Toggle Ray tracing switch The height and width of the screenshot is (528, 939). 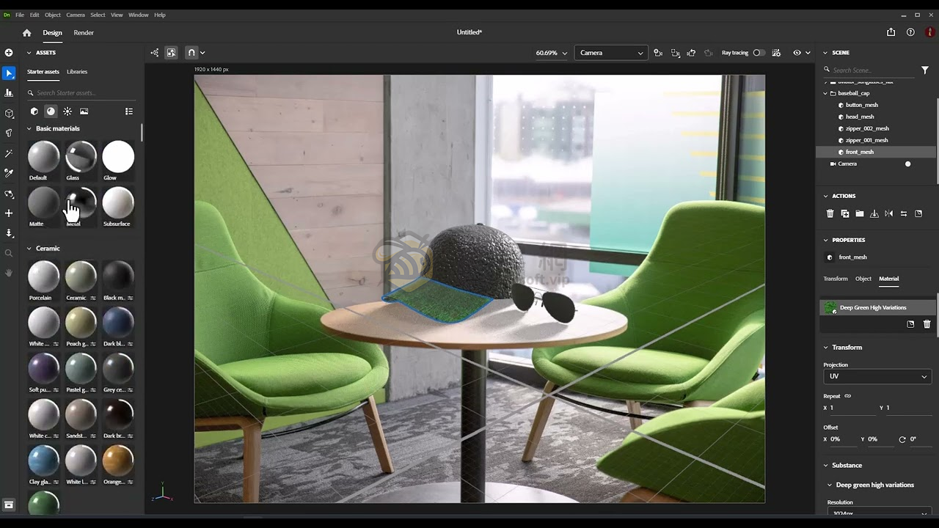(x=759, y=53)
